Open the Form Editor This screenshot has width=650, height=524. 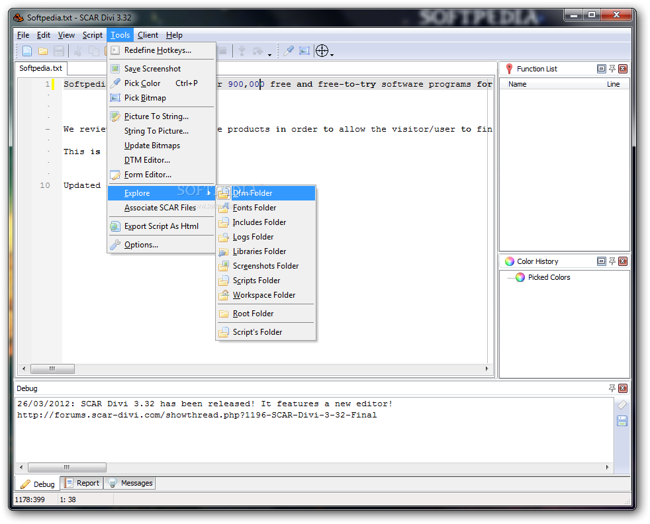click(162, 175)
